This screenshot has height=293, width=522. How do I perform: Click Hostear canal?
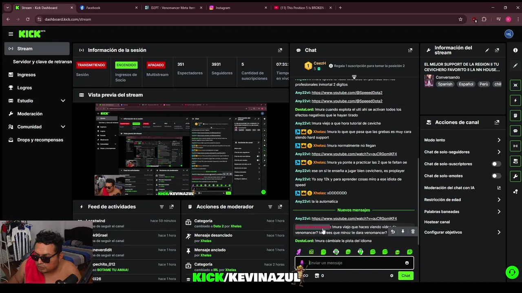click(437, 222)
